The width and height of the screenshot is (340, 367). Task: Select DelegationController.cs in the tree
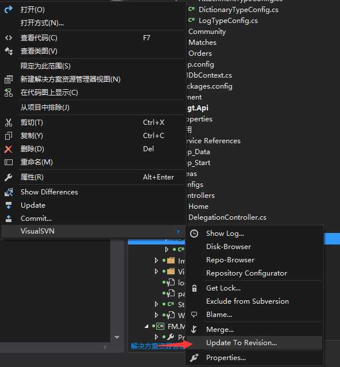point(227,217)
